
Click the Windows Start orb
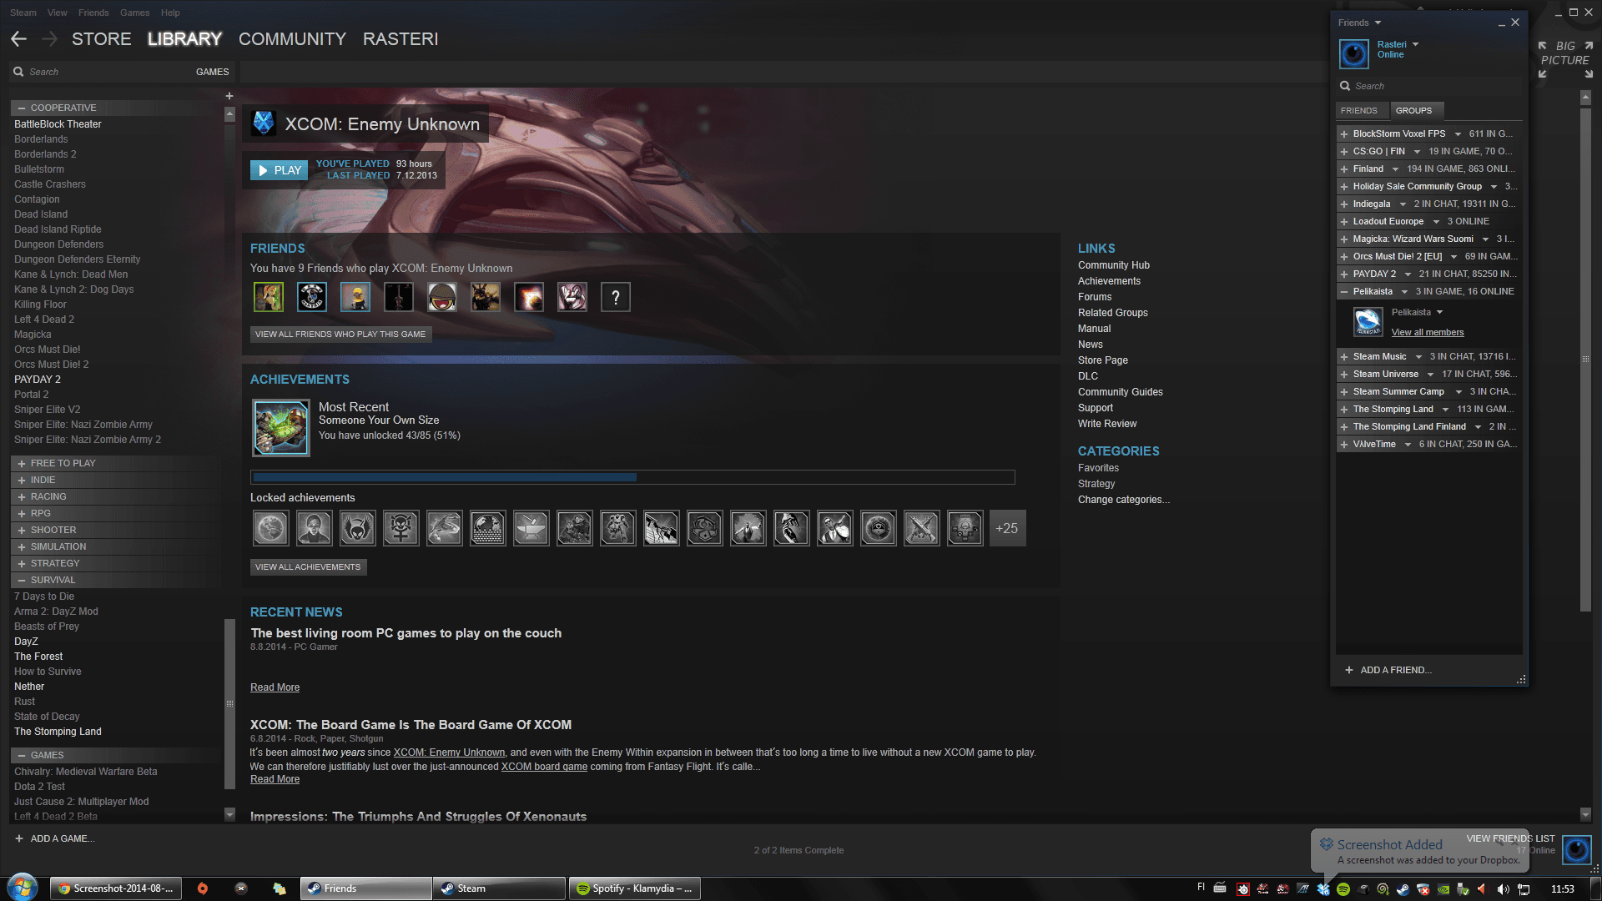click(23, 888)
